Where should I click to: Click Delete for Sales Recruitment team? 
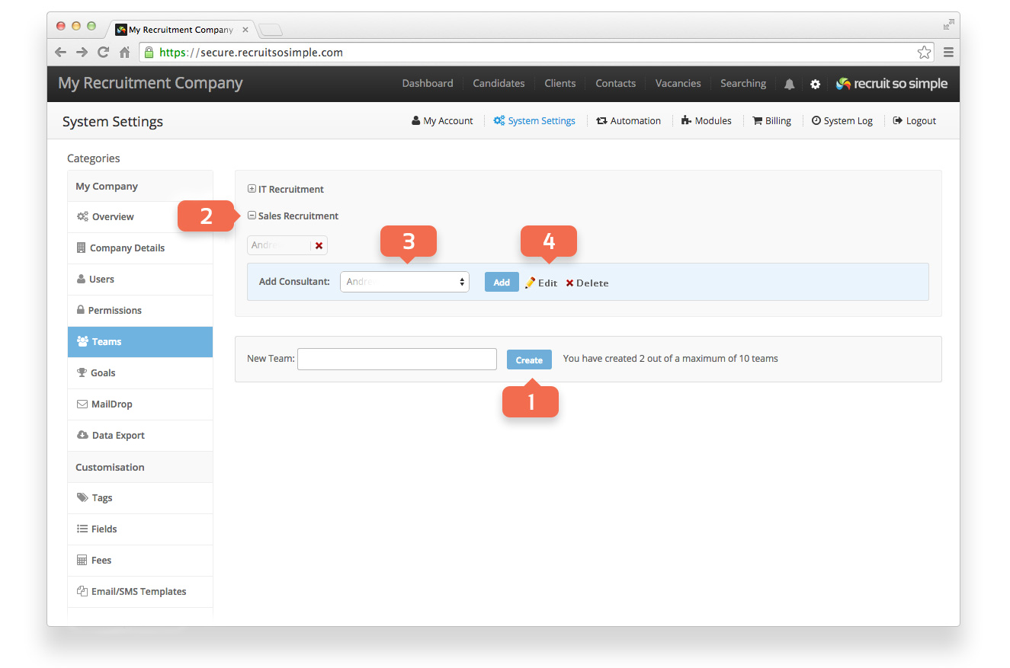click(587, 283)
